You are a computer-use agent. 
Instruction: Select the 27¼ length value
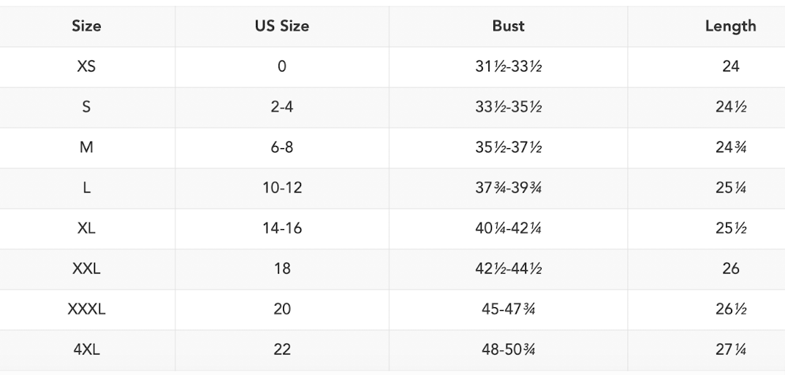[730, 349]
